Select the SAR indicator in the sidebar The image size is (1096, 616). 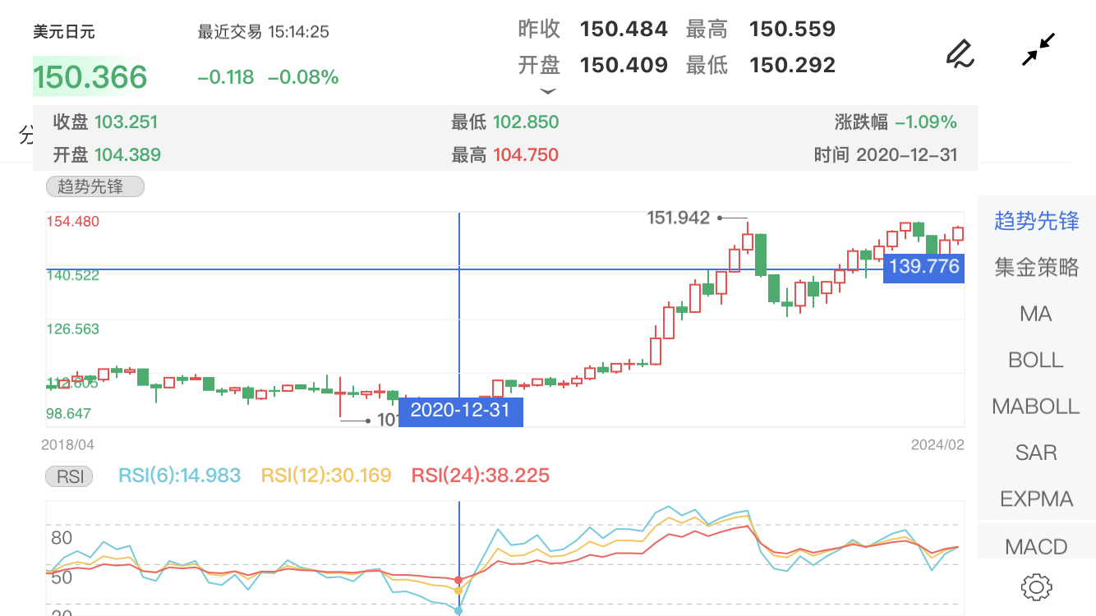1035,453
